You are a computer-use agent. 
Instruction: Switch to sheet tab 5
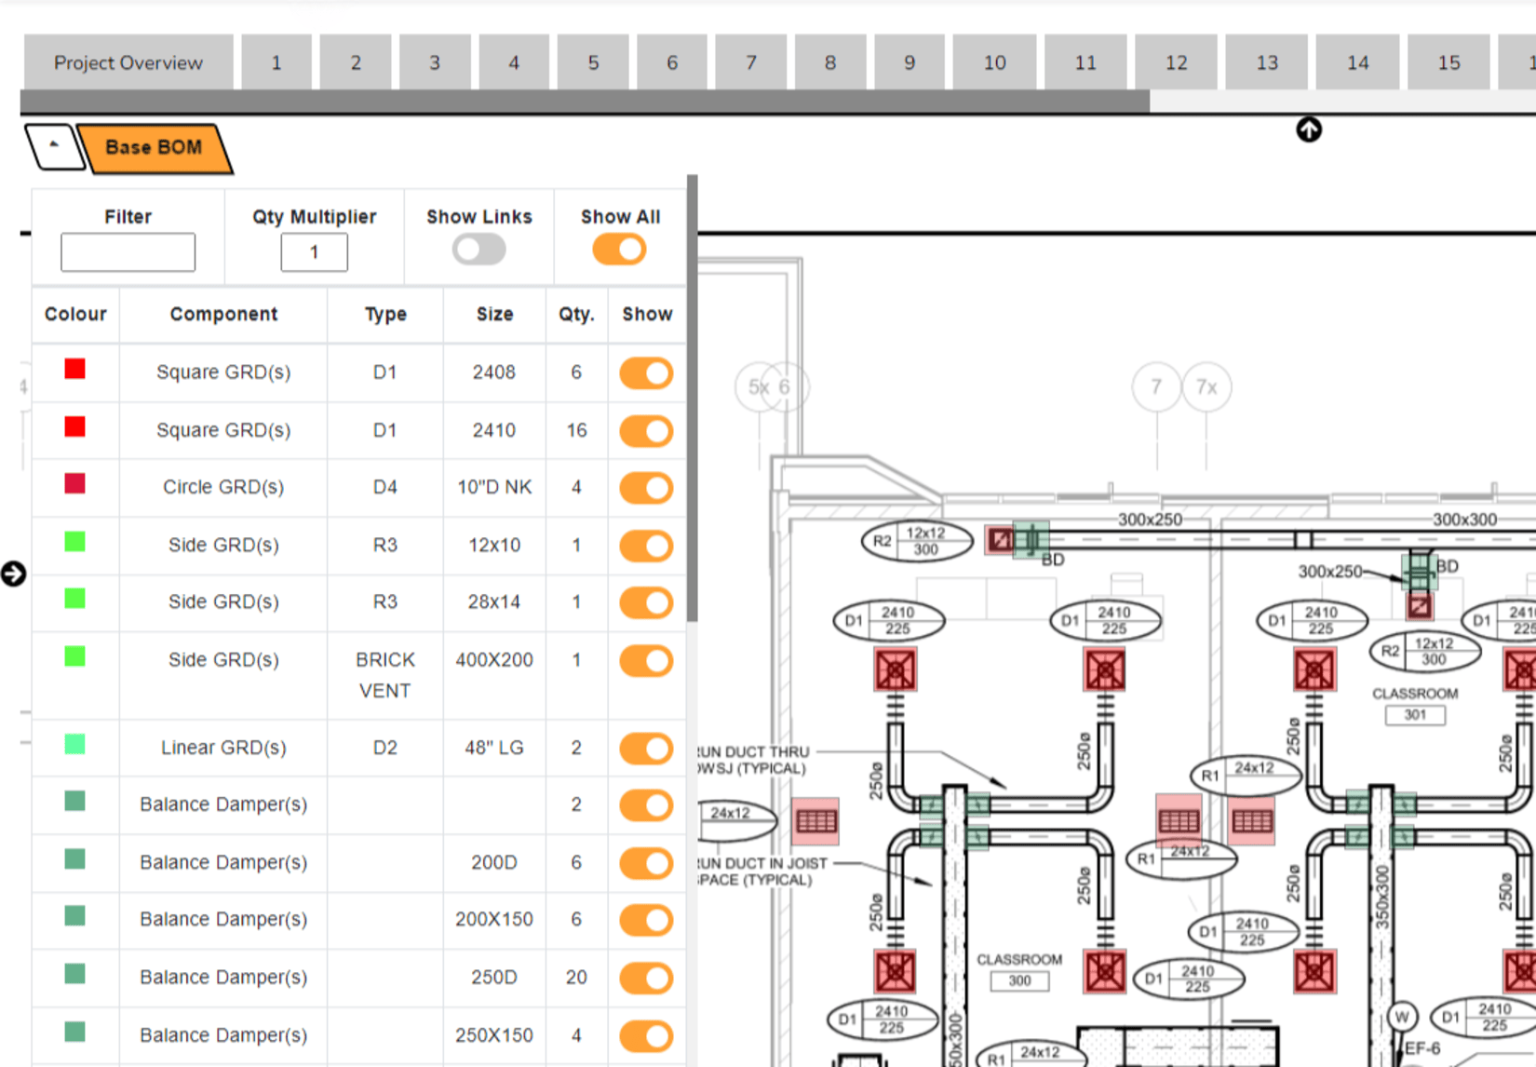[x=593, y=62]
